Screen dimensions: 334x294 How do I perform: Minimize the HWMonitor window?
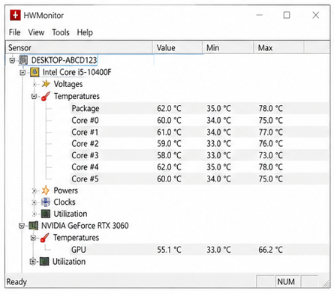(260, 15)
